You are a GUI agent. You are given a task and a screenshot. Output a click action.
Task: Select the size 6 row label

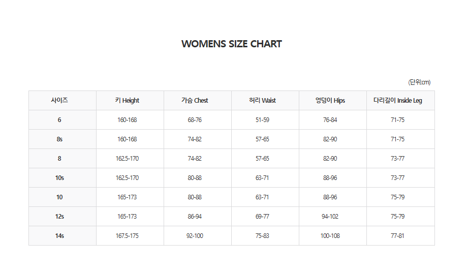coord(59,120)
